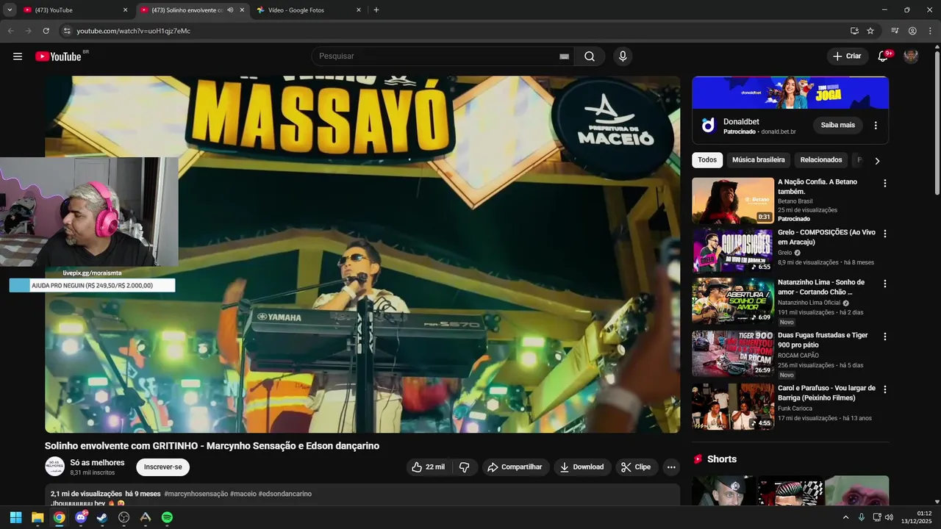Open the tab search dropdown arrow
The height and width of the screenshot is (529, 941).
tap(10, 10)
